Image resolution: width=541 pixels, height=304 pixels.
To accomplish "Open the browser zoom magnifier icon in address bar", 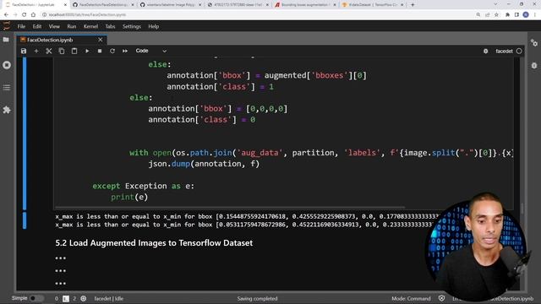I will tap(478, 15).
